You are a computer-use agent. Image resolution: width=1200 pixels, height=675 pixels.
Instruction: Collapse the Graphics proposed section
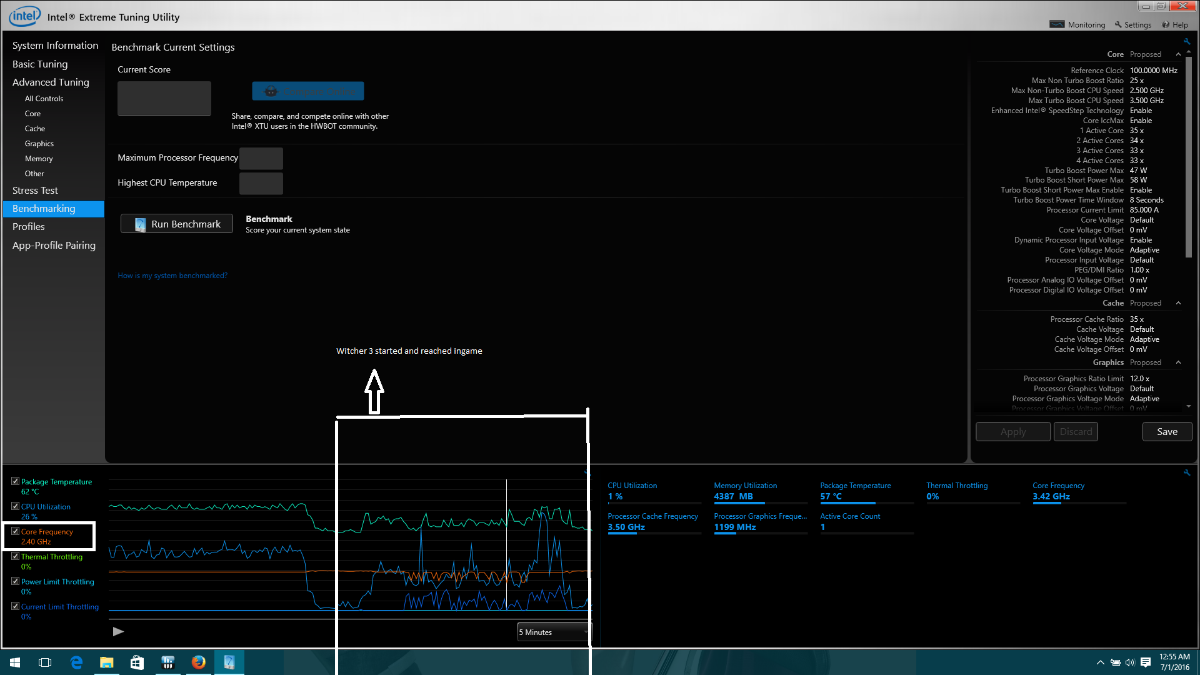(x=1178, y=362)
